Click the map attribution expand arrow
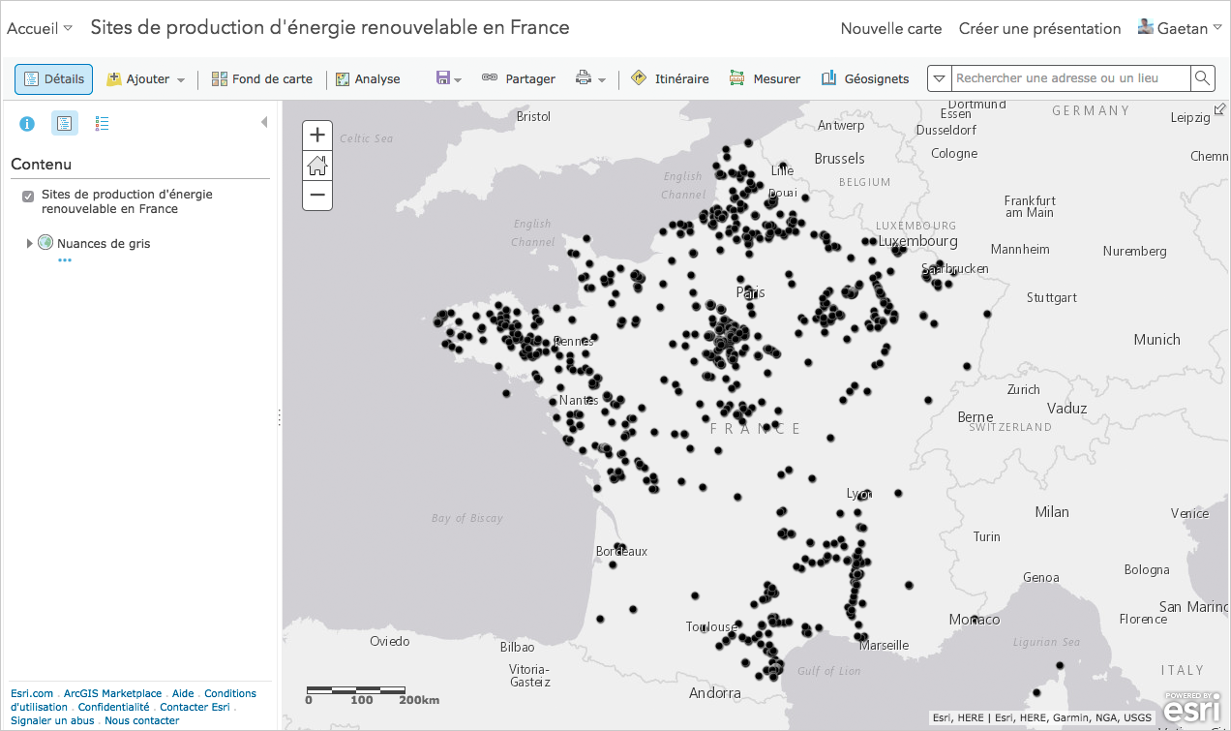This screenshot has width=1231, height=731. tap(1220, 108)
